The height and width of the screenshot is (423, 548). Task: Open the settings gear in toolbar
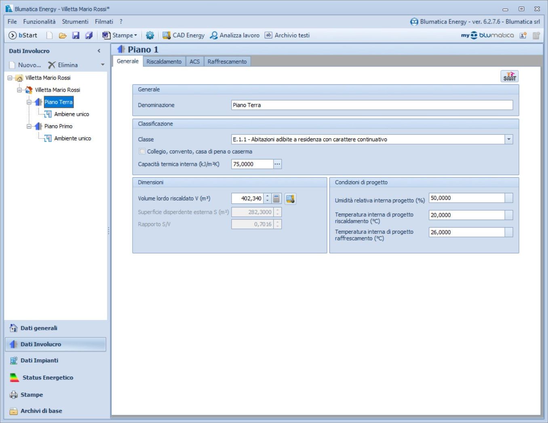point(150,36)
